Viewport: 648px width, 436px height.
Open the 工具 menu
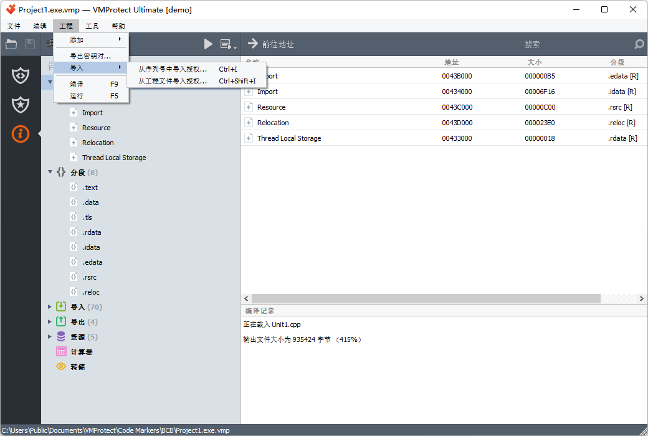coord(92,26)
